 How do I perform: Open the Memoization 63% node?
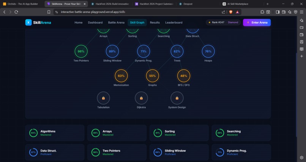pos(121,76)
